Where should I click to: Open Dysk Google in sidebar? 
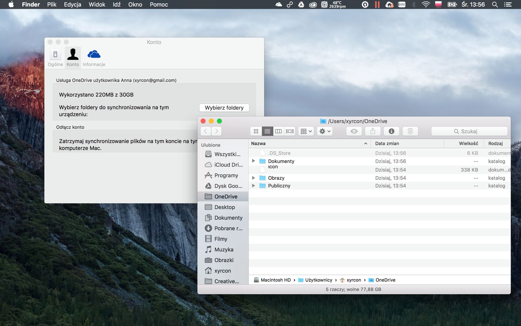click(223, 186)
